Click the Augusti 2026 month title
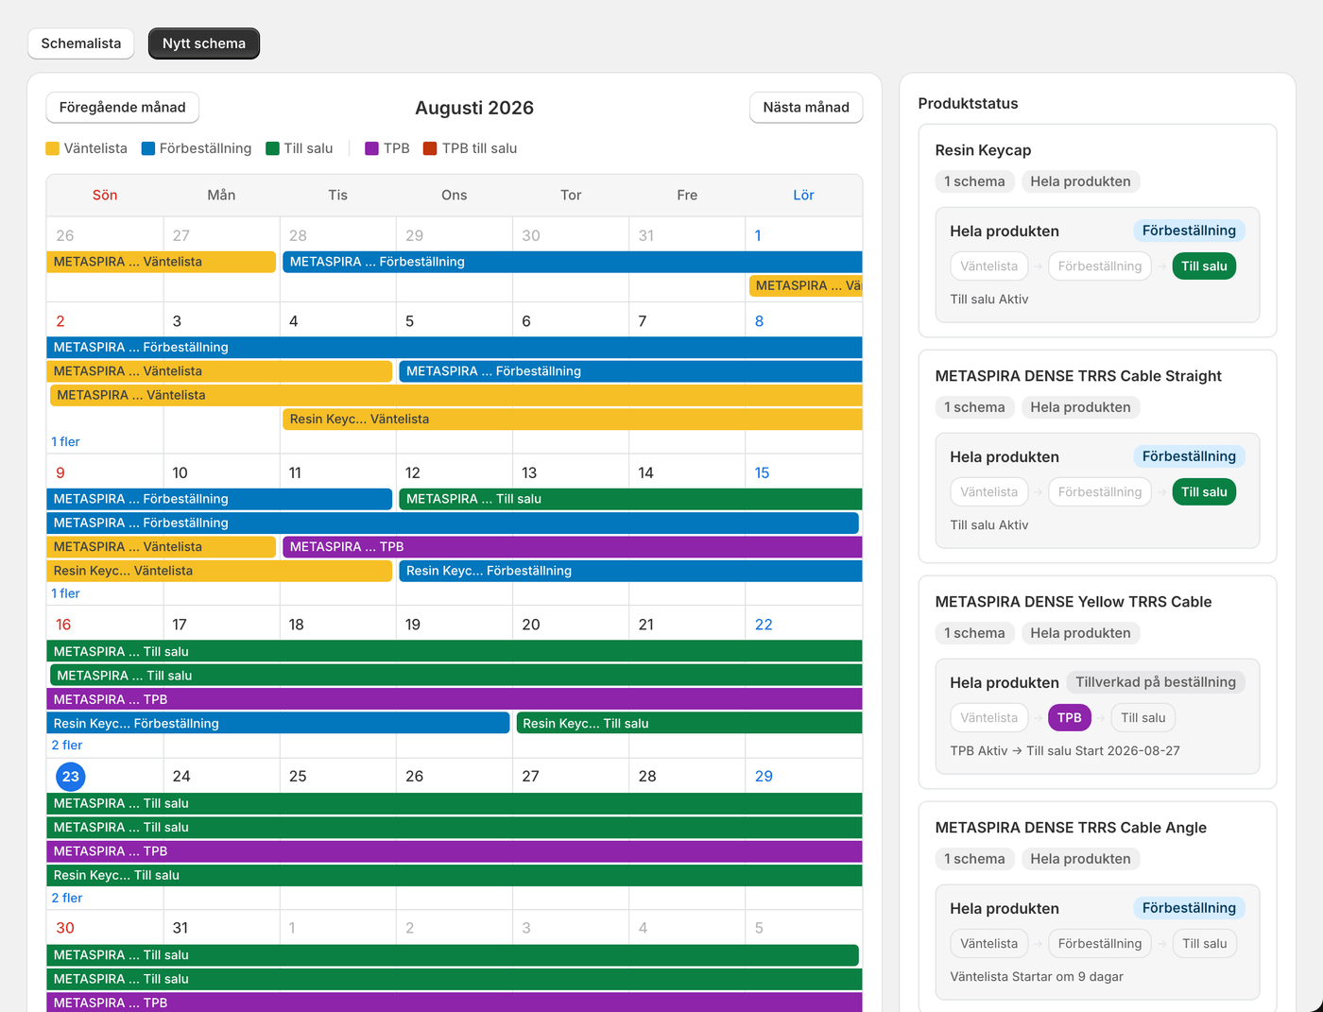1323x1012 pixels. point(474,108)
